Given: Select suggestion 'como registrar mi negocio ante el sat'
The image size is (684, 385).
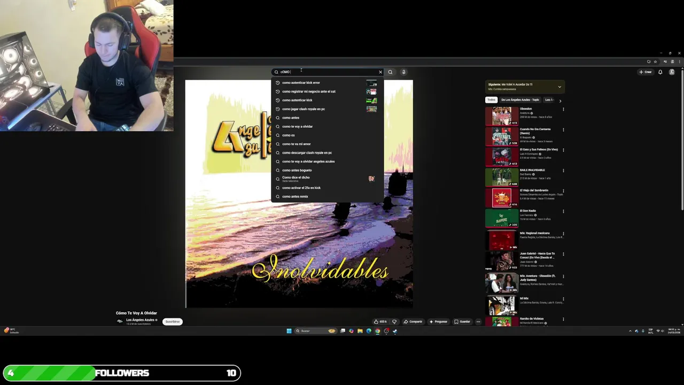Looking at the screenshot, I should 327,91.
